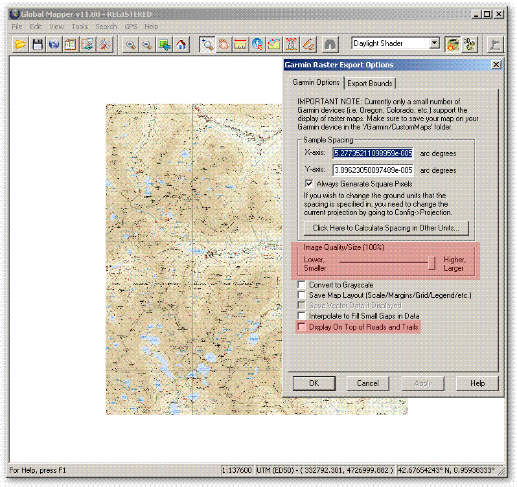Enable Convert to Grayscale checkbox

(301, 285)
